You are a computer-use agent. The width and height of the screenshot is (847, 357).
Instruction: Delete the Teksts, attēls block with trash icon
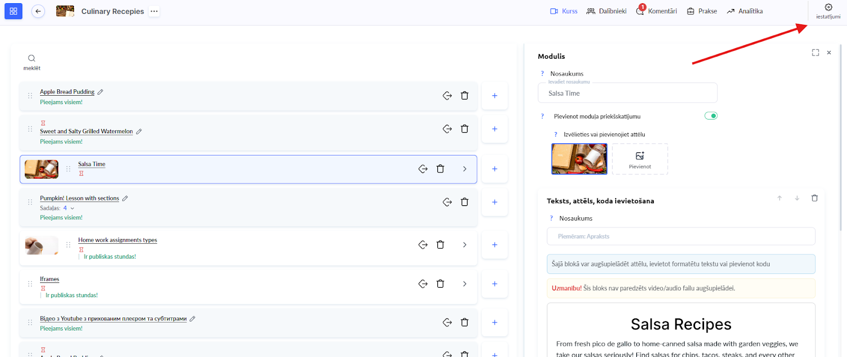pyautogui.click(x=814, y=198)
